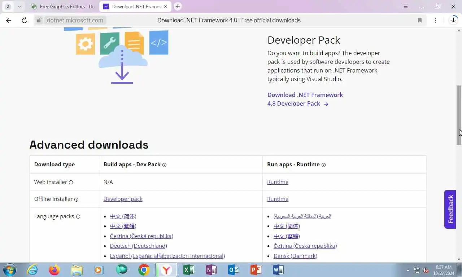Open the Feedback side button
The width and height of the screenshot is (462, 277).
[x=450, y=209]
